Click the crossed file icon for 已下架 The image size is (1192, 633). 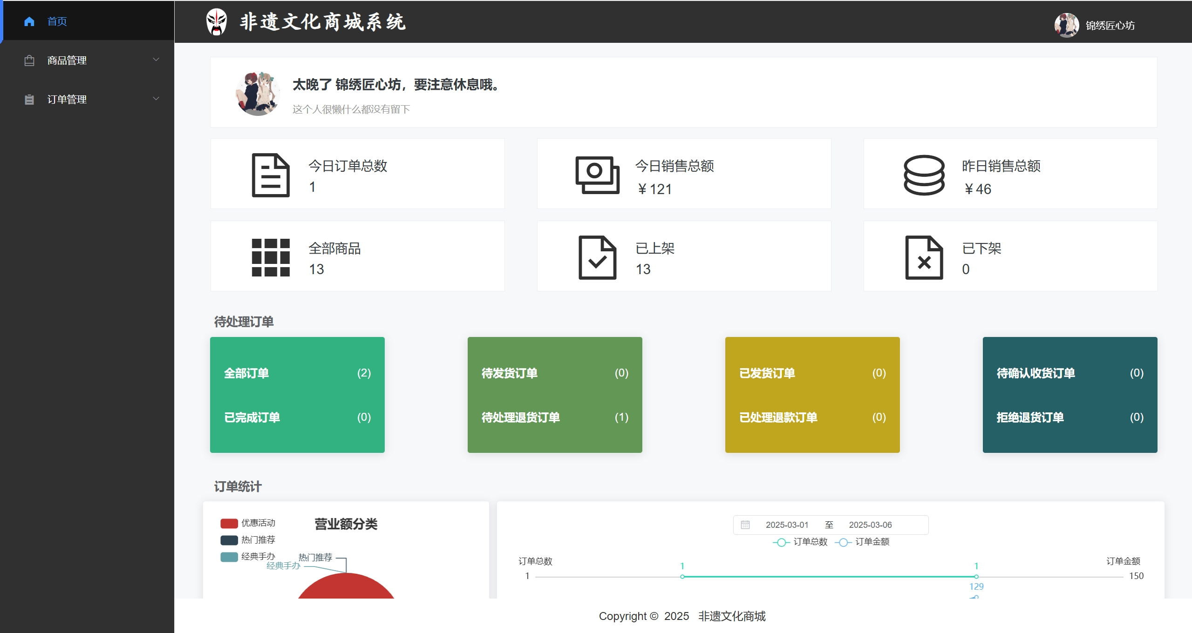[x=924, y=257]
